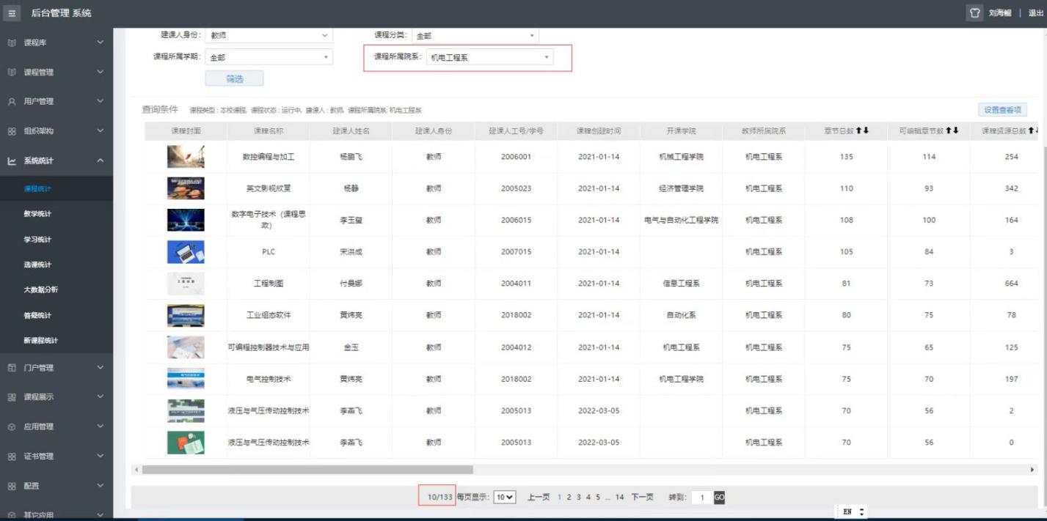Image resolution: width=1047 pixels, height=521 pixels.
Task: Click the 转到 page number input
Action: coord(701,498)
